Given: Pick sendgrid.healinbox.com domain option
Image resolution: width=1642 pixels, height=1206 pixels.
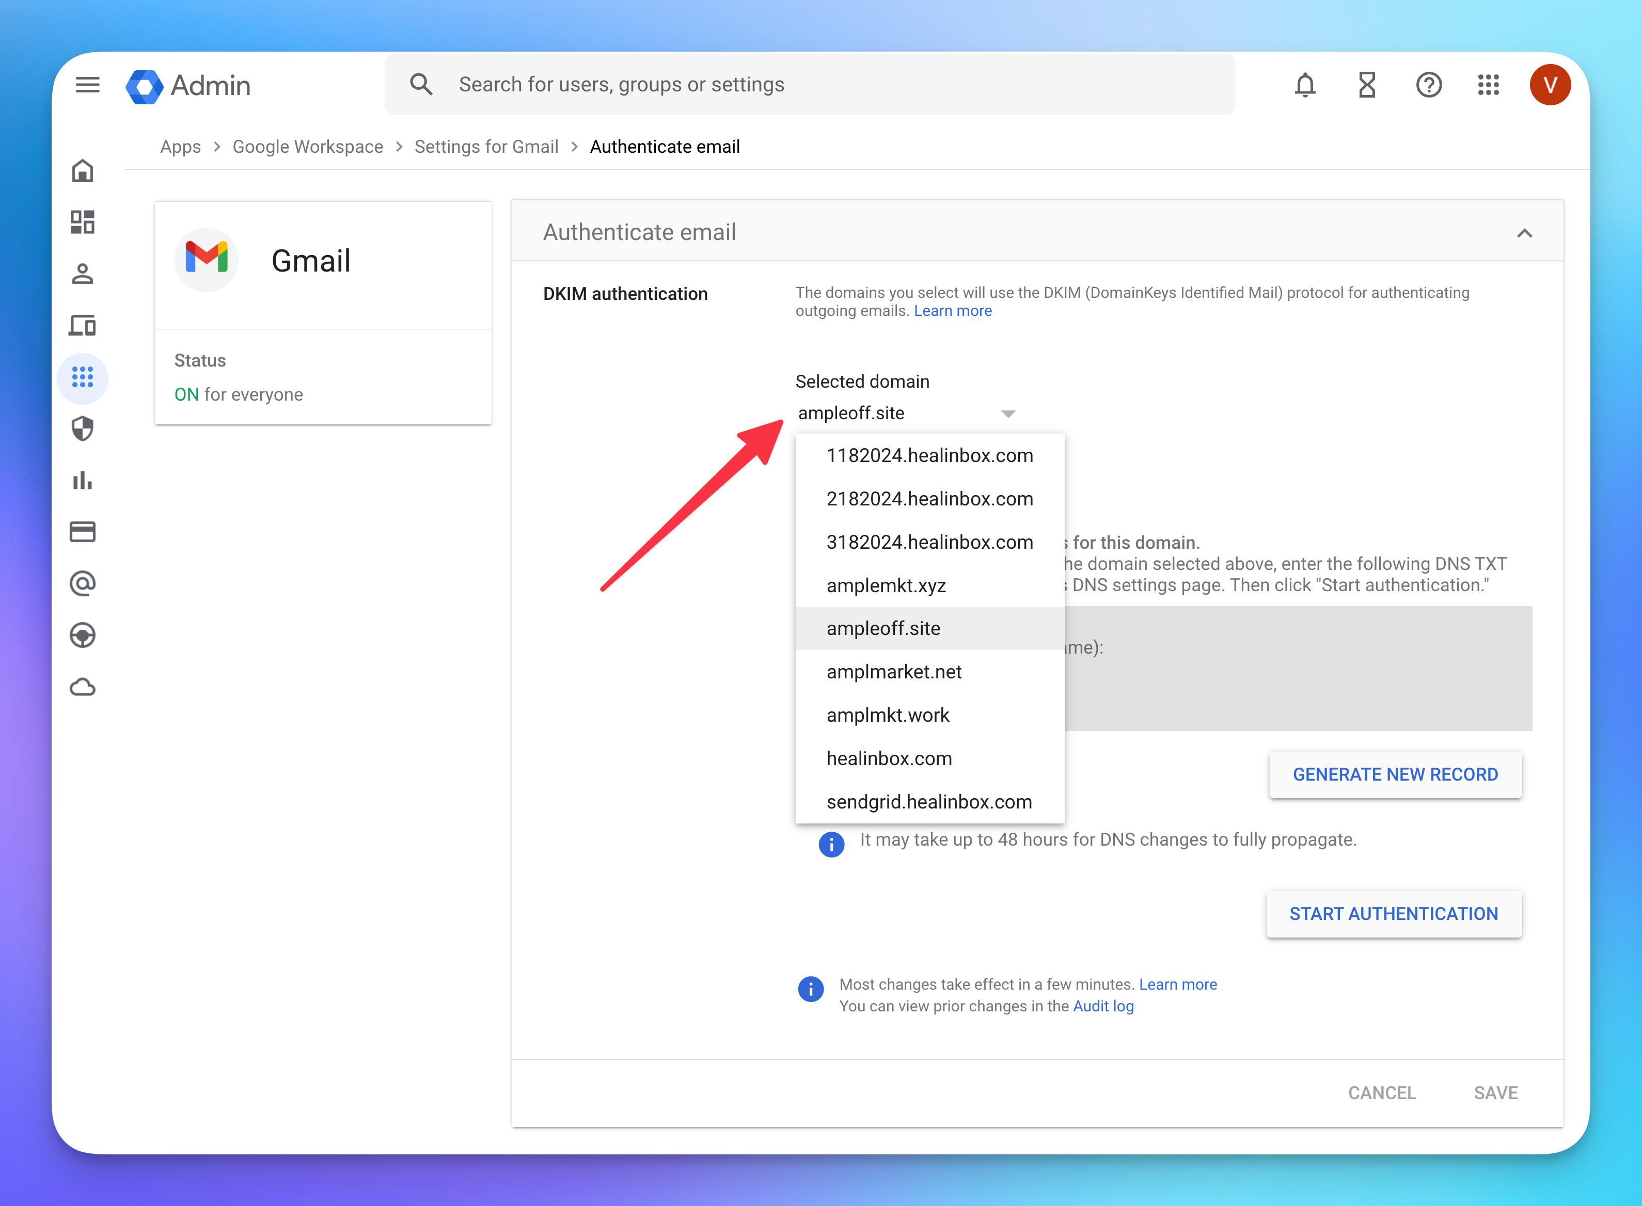Looking at the screenshot, I should coord(929,802).
